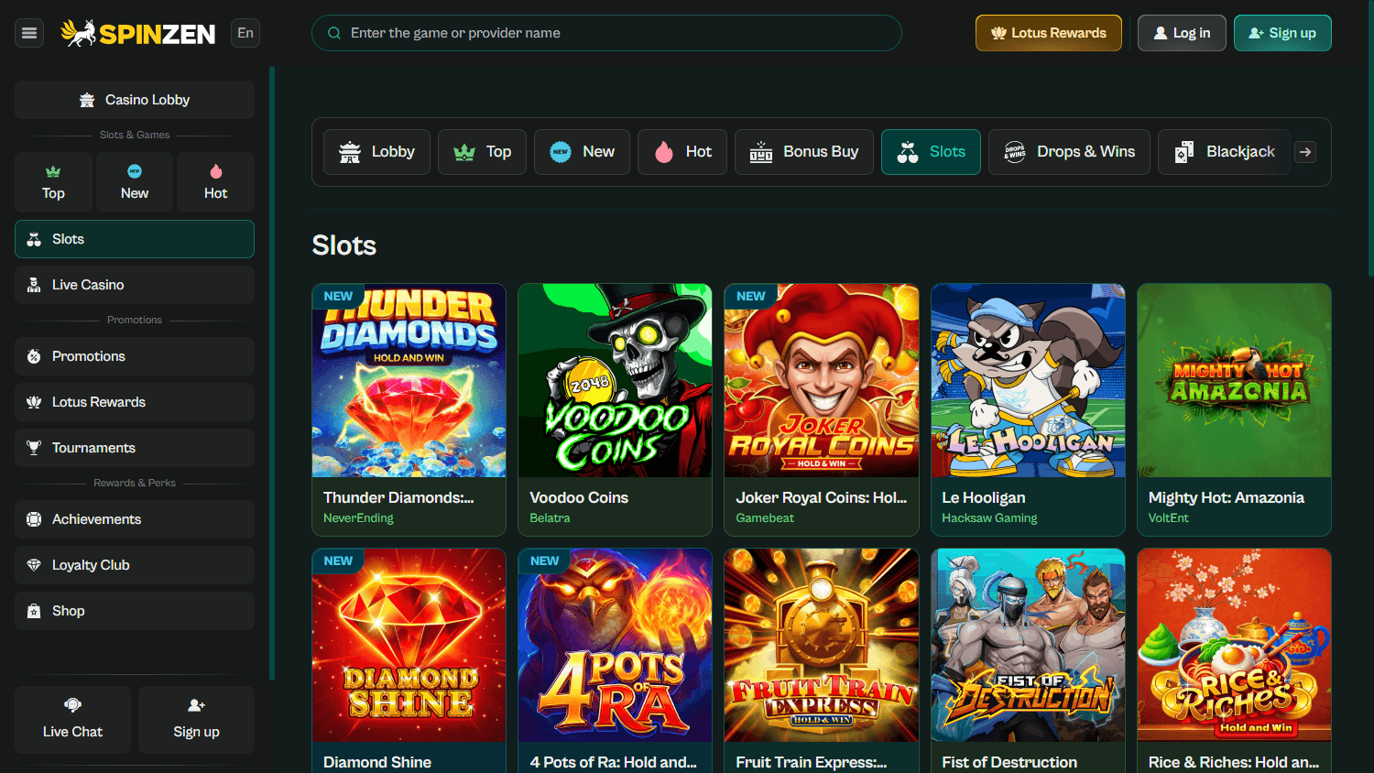Viewport: 1374px width, 773px height.
Task: Select the Slots category tab
Action: point(931,152)
